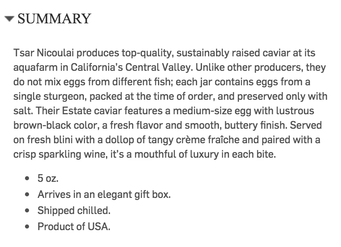Screen dimensions: 341x247
Task: Click the "Shipped chilled." bullet item
Action: pyautogui.click(x=74, y=210)
